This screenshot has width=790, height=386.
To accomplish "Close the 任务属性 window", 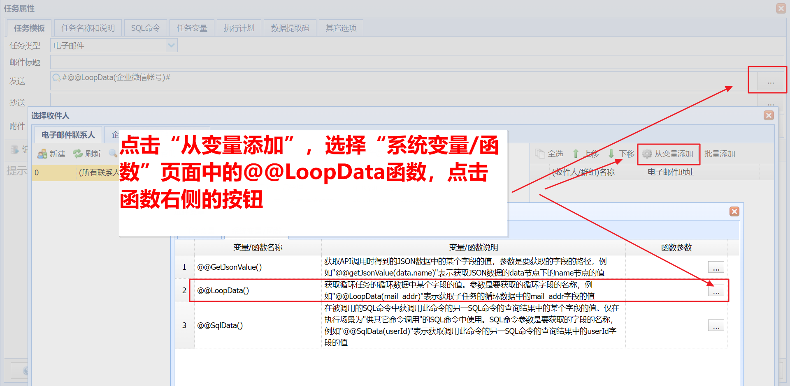I will 781,8.
